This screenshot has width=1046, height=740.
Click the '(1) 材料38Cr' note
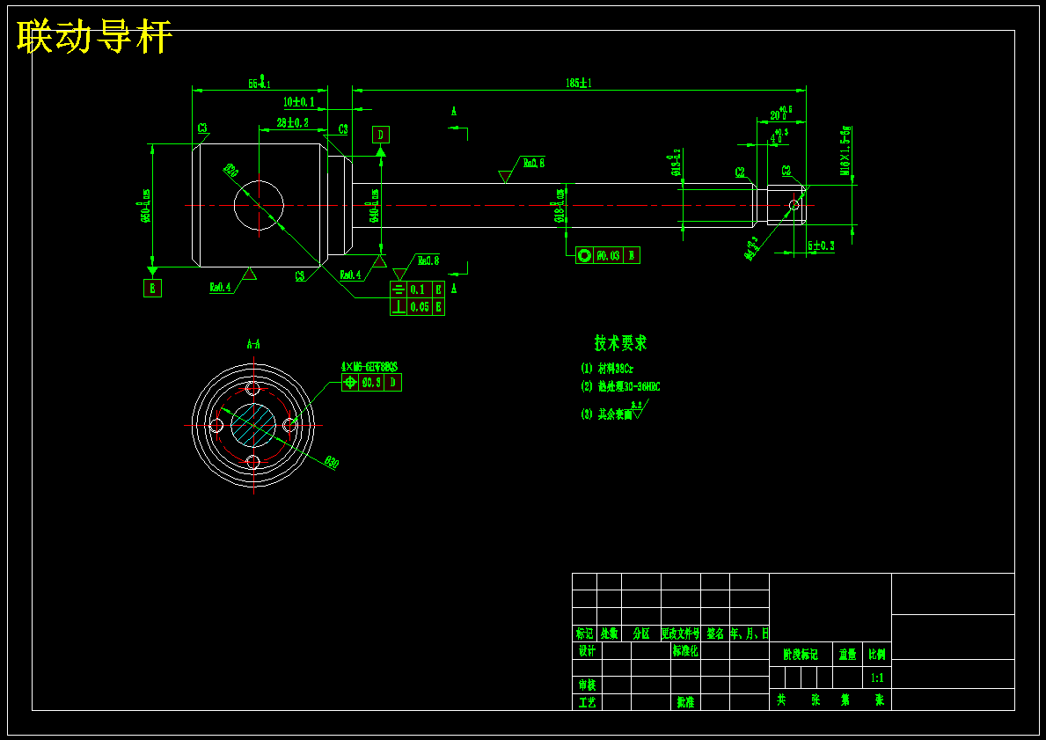[x=606, y=369]
